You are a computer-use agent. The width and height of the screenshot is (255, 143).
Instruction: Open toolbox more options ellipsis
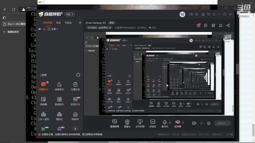click(78, 75)
